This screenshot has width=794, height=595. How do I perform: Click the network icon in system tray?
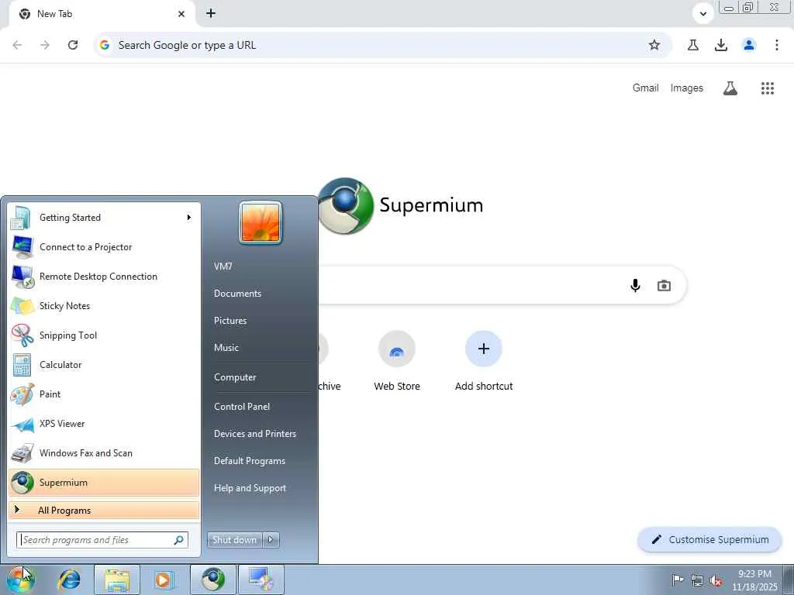pyautogui.click(x=697, y=580)
